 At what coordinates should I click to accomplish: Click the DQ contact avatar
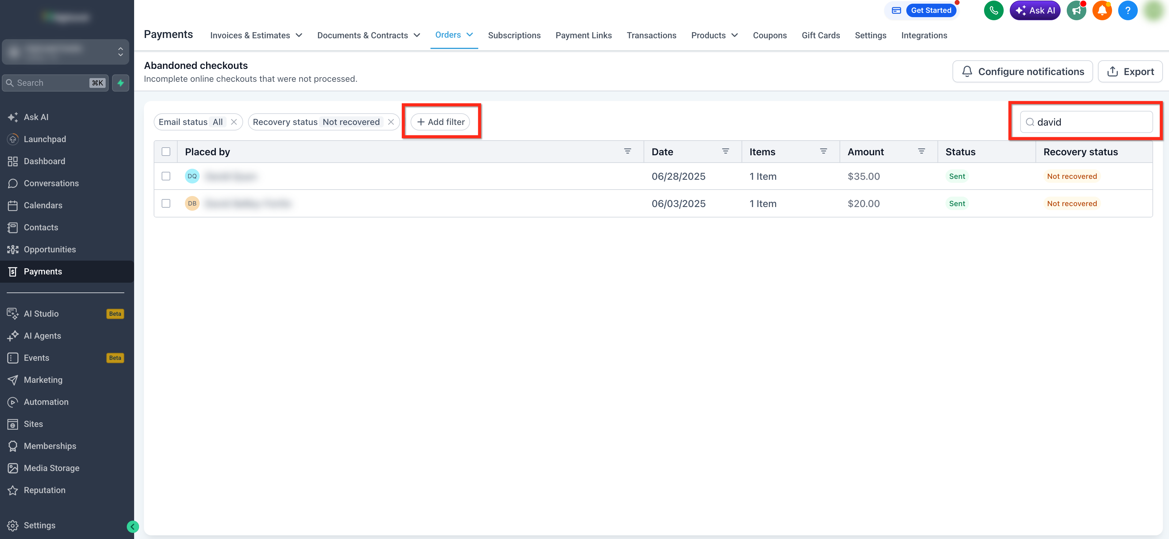[192, 176]
